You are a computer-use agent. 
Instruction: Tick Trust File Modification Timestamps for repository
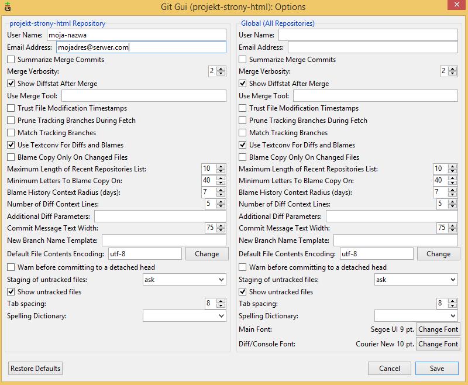11,108
